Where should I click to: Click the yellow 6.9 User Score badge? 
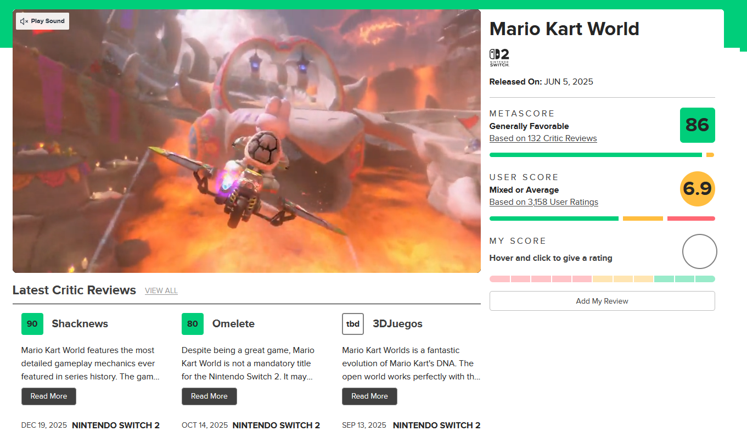697,189
